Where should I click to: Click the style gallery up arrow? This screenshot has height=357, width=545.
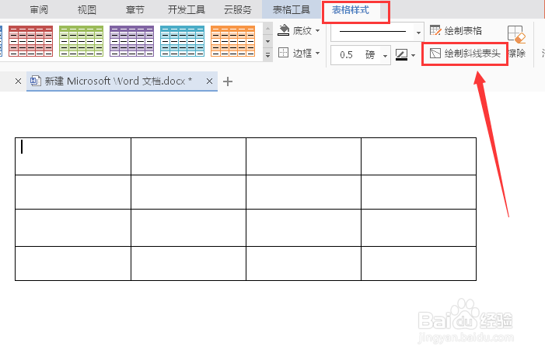click(x=267, y=29)
